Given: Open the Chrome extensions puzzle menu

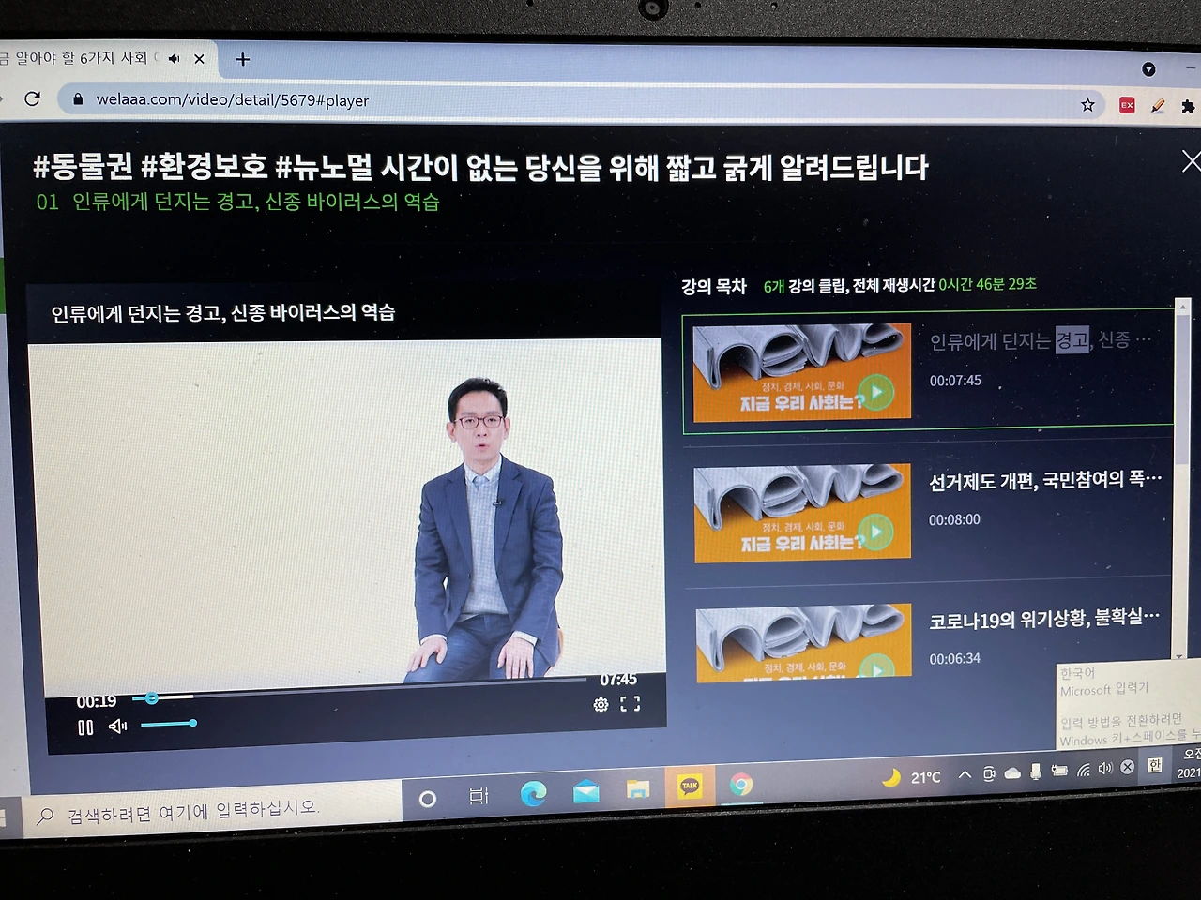Looking at the screenshot, I should [1188, 107].
